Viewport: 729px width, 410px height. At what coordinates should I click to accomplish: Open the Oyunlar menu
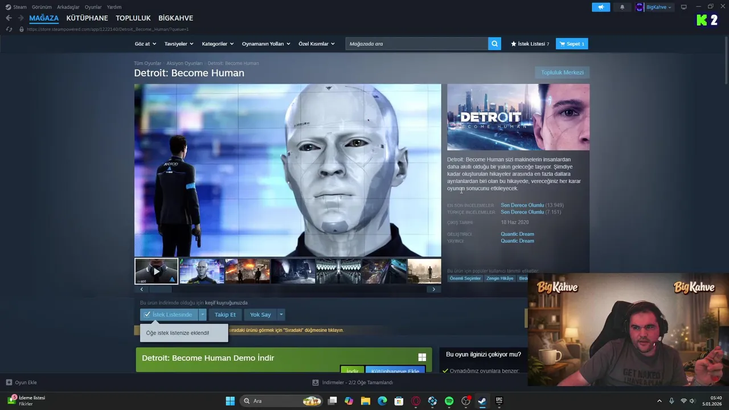click(93, 7)
